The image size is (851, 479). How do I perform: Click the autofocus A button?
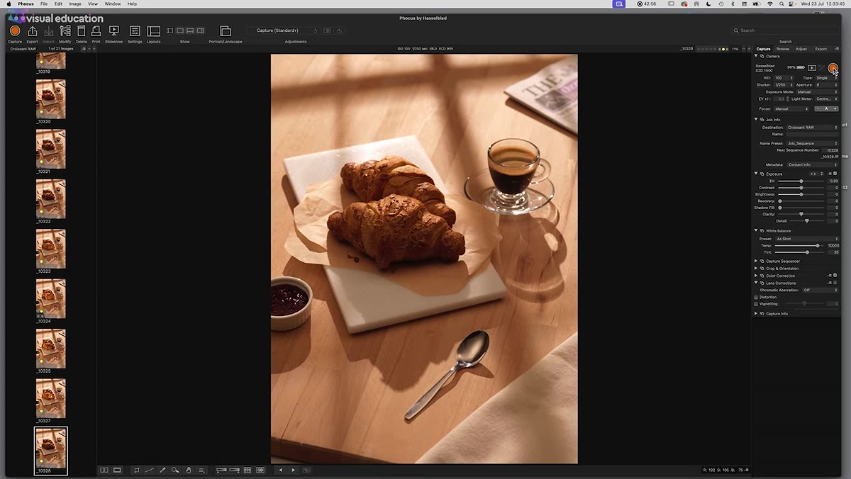click(826, 108)
